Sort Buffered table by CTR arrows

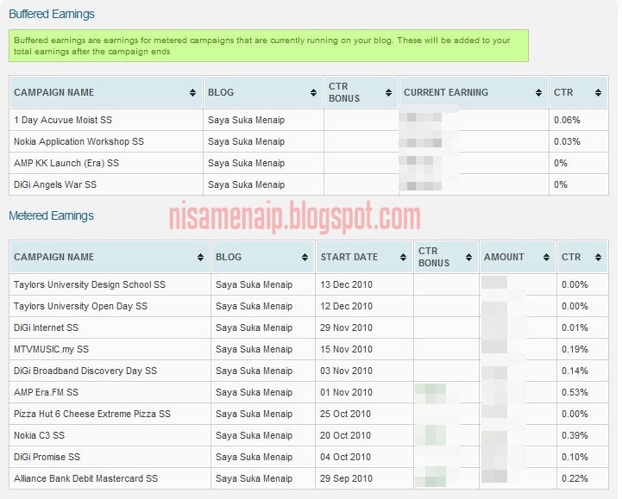pos(598,92)
